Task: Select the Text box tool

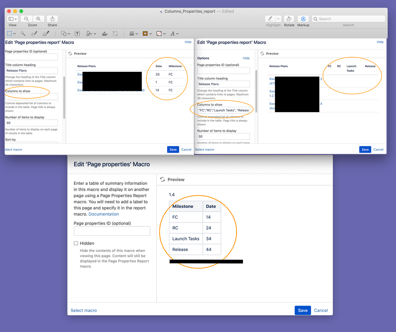Action: tap(77, 34)
